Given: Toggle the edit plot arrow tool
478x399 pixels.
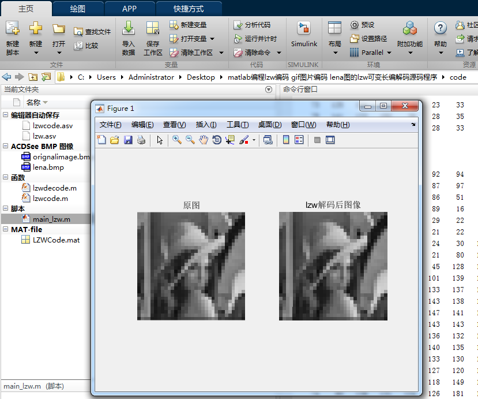Looking at the screenshot, I should click(x=160, y=140).
